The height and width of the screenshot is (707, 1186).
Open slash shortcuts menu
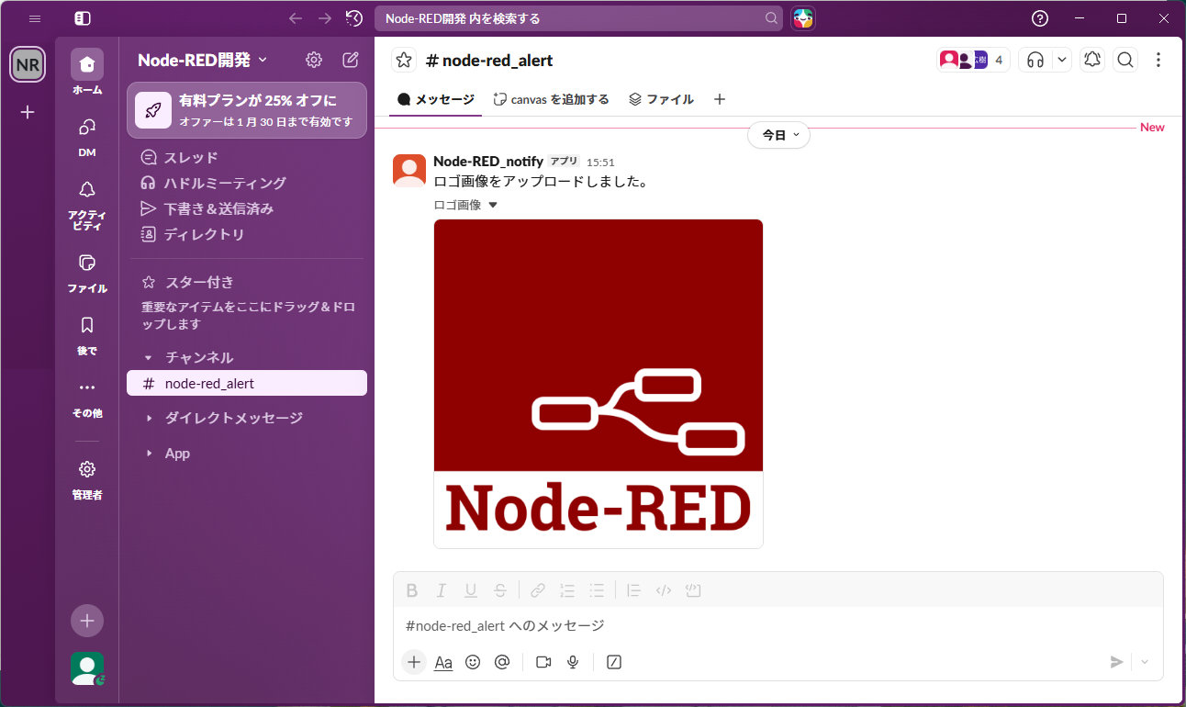[614, 662]
